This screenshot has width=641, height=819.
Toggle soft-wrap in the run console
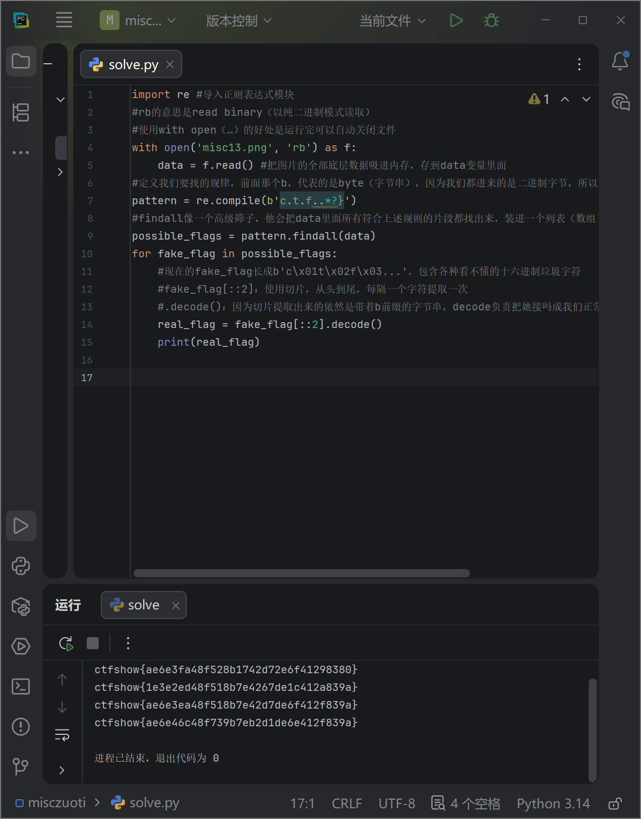click(x=62, y=734)
